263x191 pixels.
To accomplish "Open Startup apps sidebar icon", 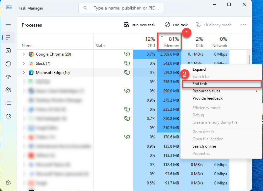I will point(8,77).
